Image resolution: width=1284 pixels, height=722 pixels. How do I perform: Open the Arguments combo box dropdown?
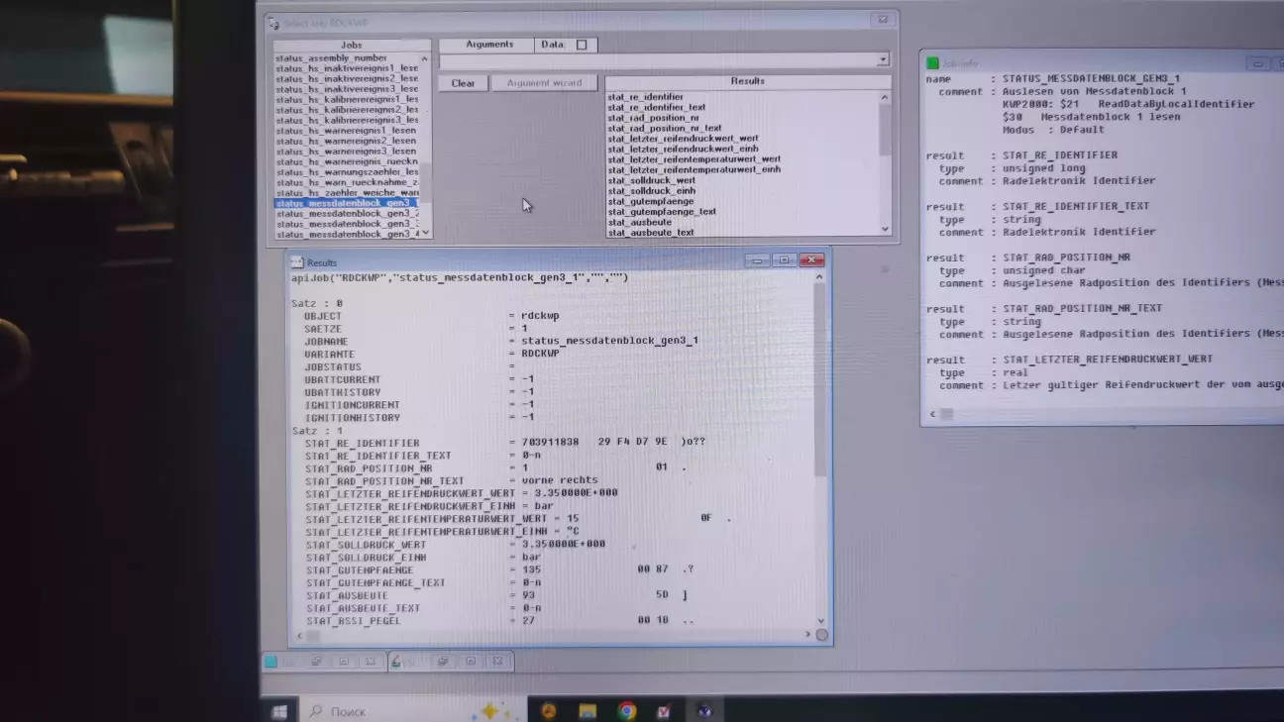coord(883,60)
